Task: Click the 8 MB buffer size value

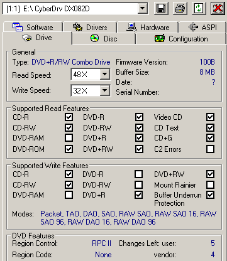Action: (207, 72)
